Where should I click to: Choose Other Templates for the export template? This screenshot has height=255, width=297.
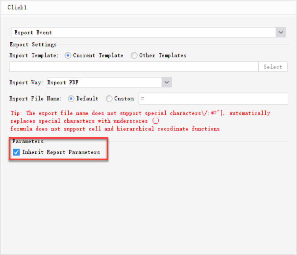pos(134,55)
